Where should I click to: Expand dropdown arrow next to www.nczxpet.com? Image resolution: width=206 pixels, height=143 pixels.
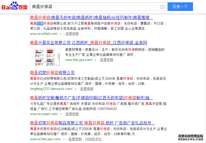coord(61,114)
